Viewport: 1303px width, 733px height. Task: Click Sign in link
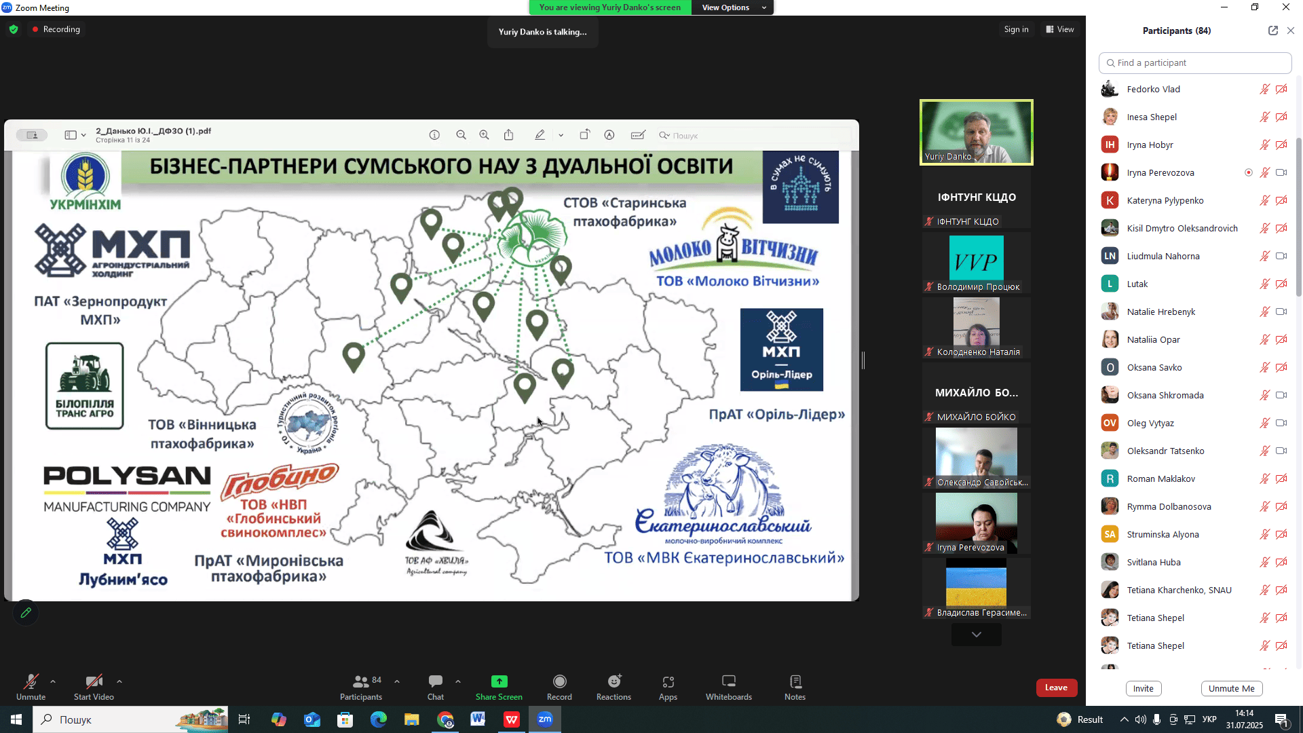click(1016, 29)
